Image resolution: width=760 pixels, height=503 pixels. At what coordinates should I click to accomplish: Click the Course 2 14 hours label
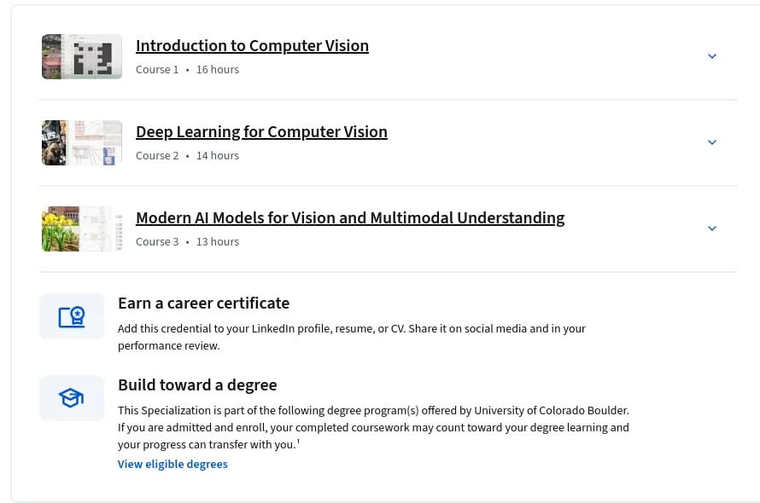[187, 156]
